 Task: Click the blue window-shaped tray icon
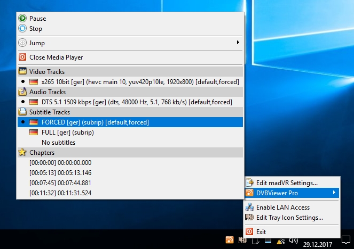tap(268, 240)
